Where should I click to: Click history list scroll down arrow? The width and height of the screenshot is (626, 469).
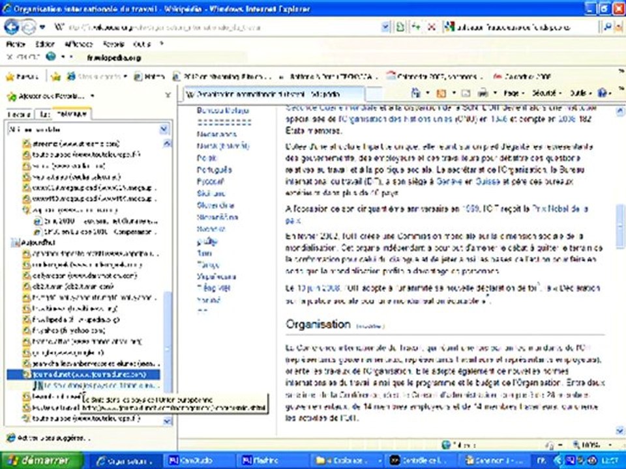tap(168, 421)
